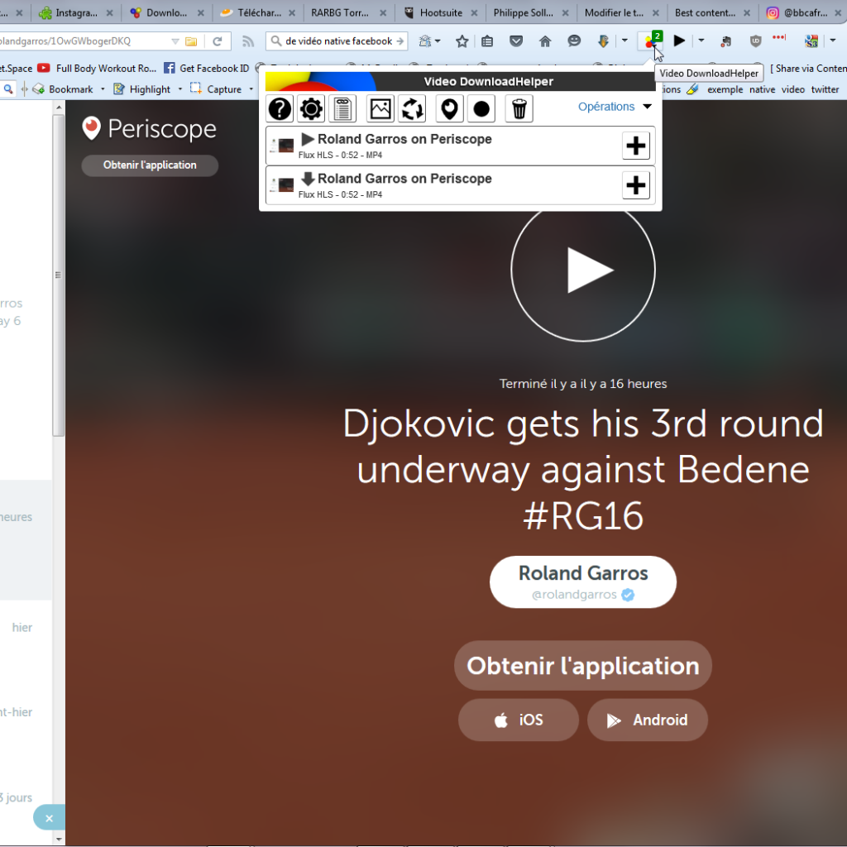Screen dimensions: 847x847
Task: Expand the Opérations dropdown
Action: pos(615,107)
